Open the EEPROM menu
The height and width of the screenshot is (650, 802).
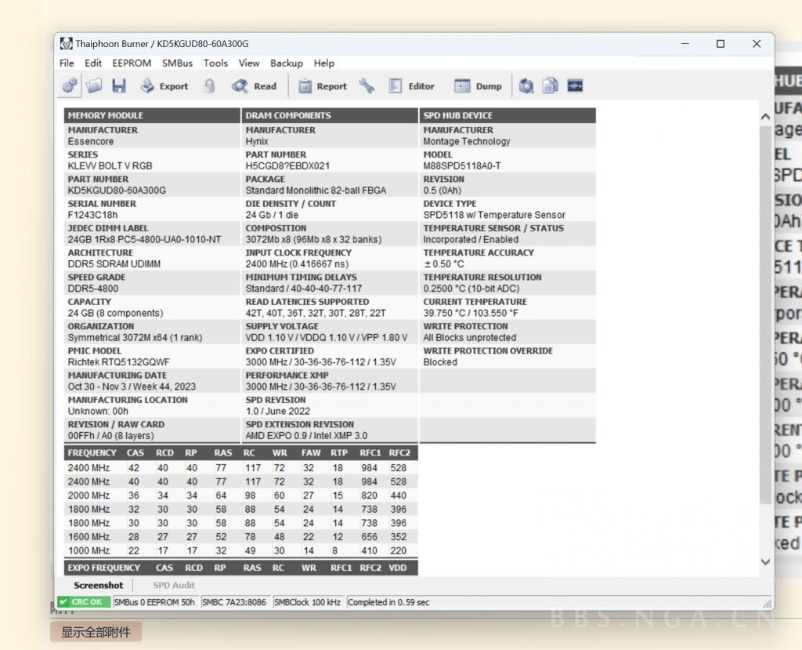coord(132,63)
